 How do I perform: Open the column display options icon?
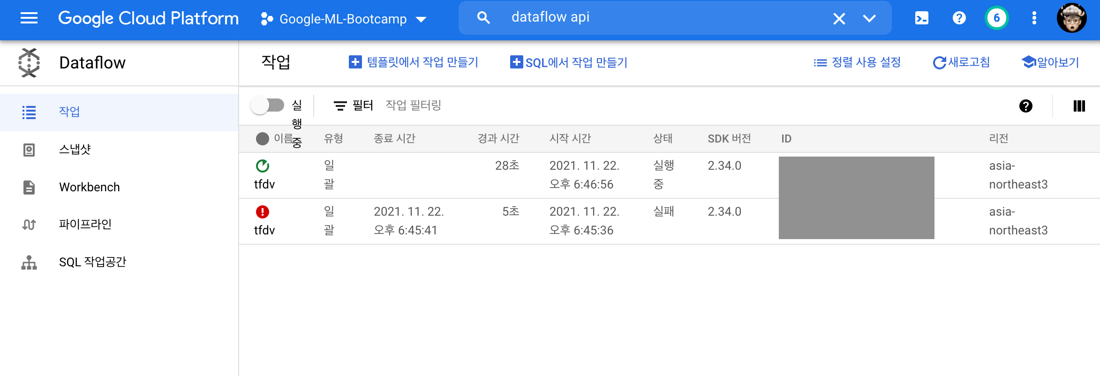(1079, 106)
